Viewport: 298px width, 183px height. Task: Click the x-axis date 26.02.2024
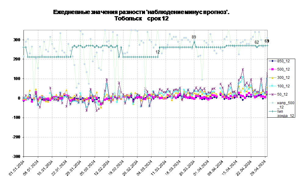click(130, 168)
